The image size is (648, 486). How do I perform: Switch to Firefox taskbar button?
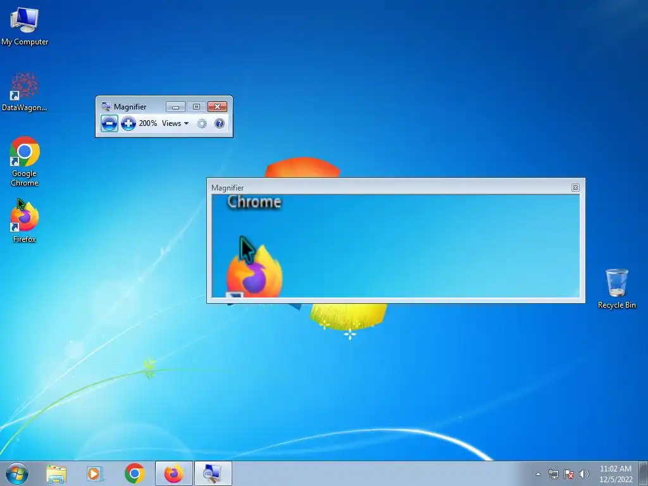coord(174,473)
